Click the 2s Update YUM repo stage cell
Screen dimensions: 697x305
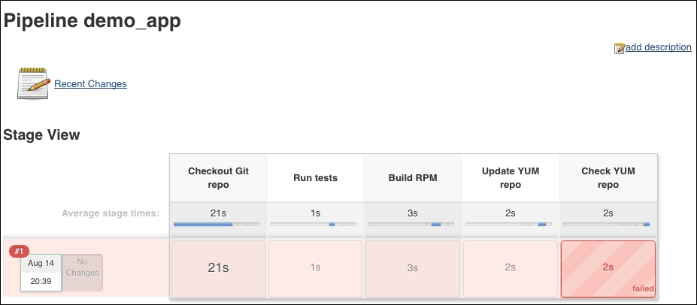(x=511, y=269)
